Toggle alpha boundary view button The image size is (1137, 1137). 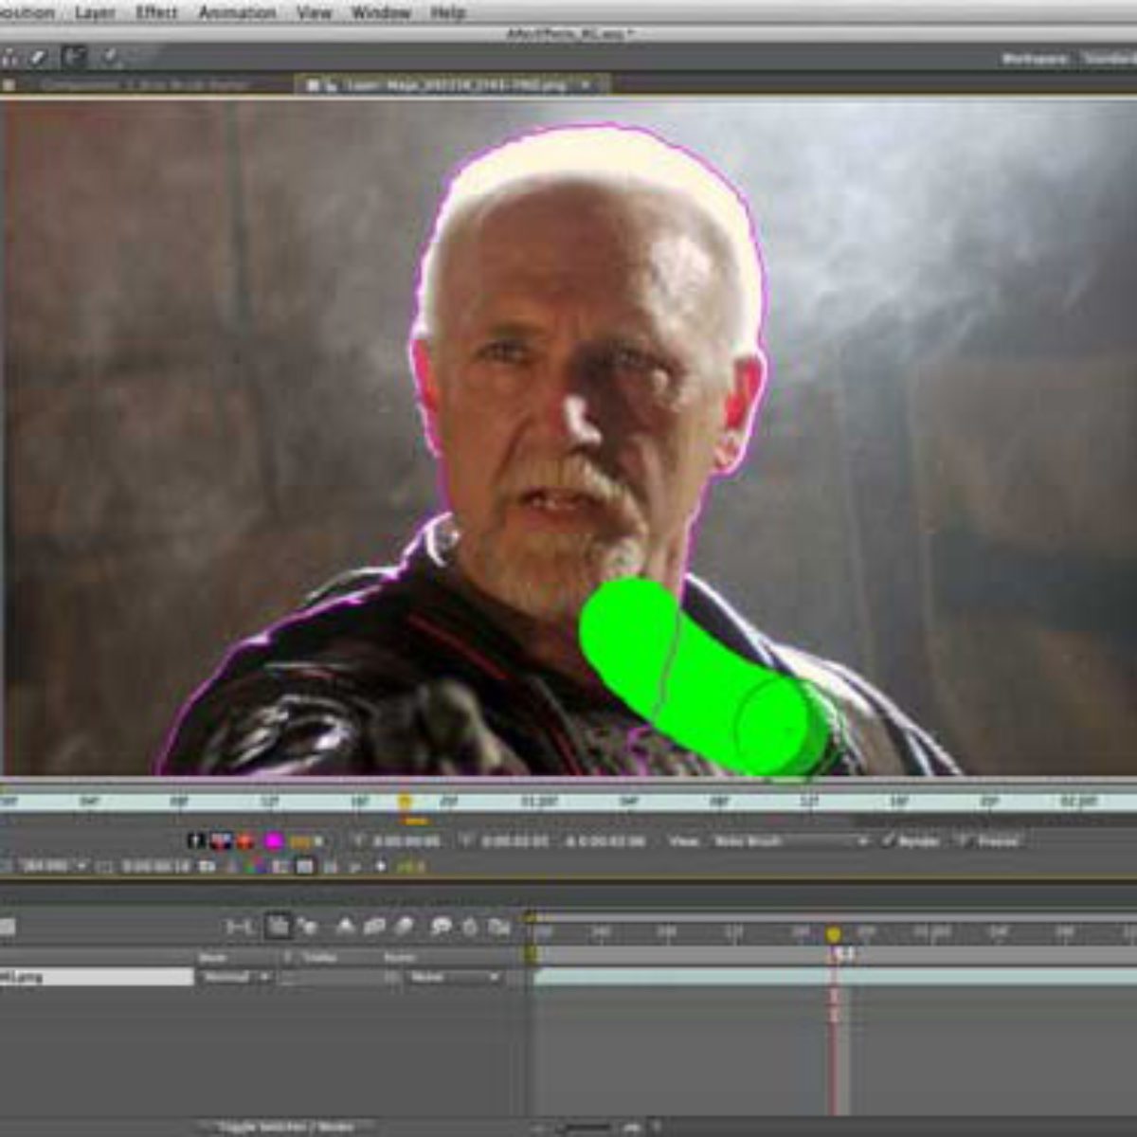point(221,840)
